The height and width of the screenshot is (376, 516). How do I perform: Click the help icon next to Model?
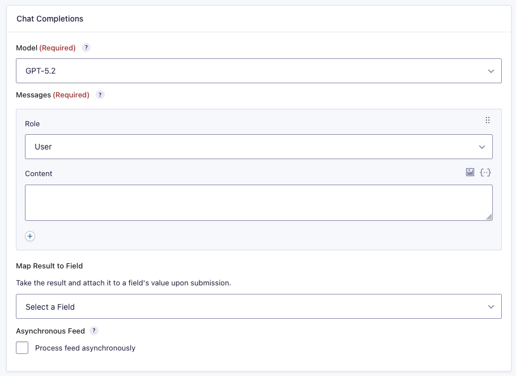click(x=86, y=48)
